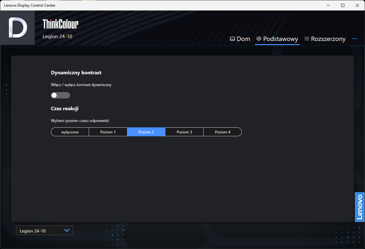Select Poziom 1 response time
The image size is (365, 249).
click(x=108, y=132)
